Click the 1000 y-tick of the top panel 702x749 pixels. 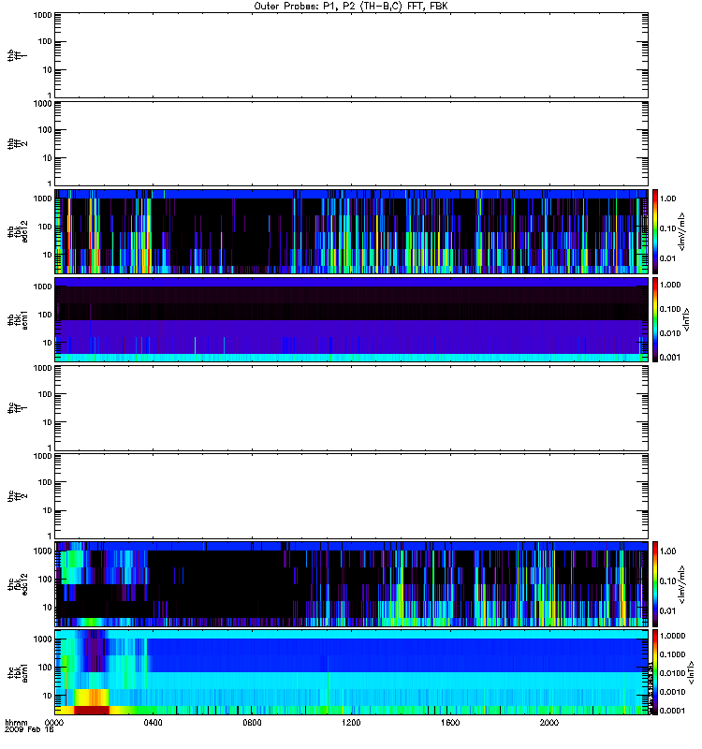[x=42, y=15]
